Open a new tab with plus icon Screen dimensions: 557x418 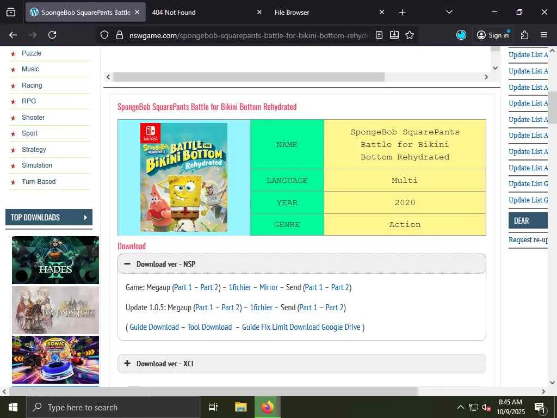pyautogui.click(x=402, y=13)
